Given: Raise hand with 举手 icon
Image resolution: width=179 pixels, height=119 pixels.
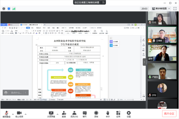Looking at the screenshot, I should click(108, 114).
